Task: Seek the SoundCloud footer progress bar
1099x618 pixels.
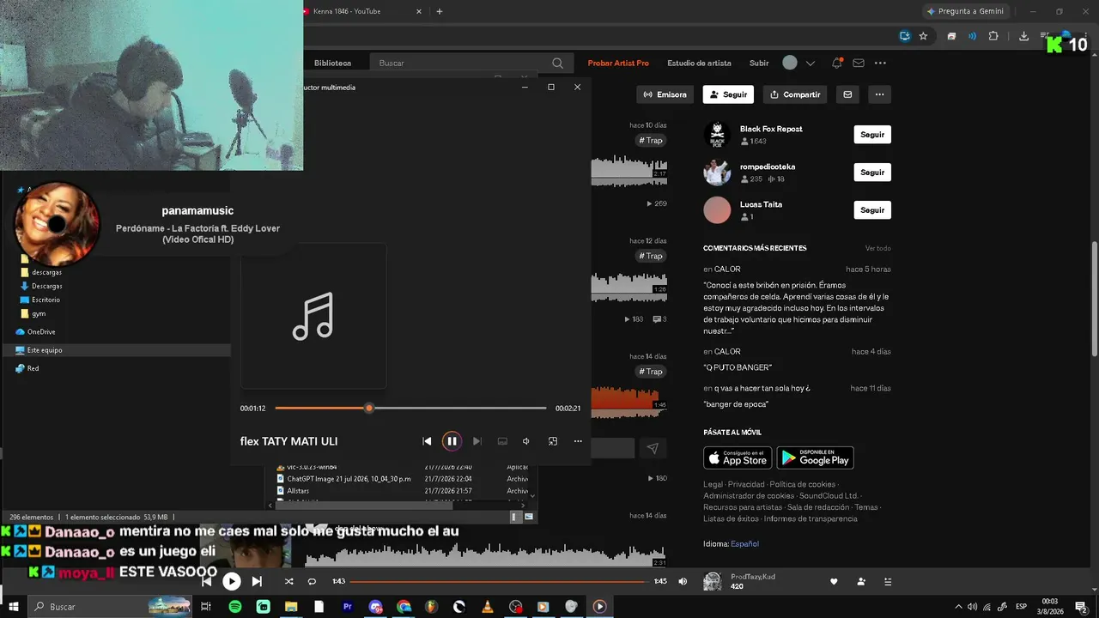Action: (x=499, y=581)
